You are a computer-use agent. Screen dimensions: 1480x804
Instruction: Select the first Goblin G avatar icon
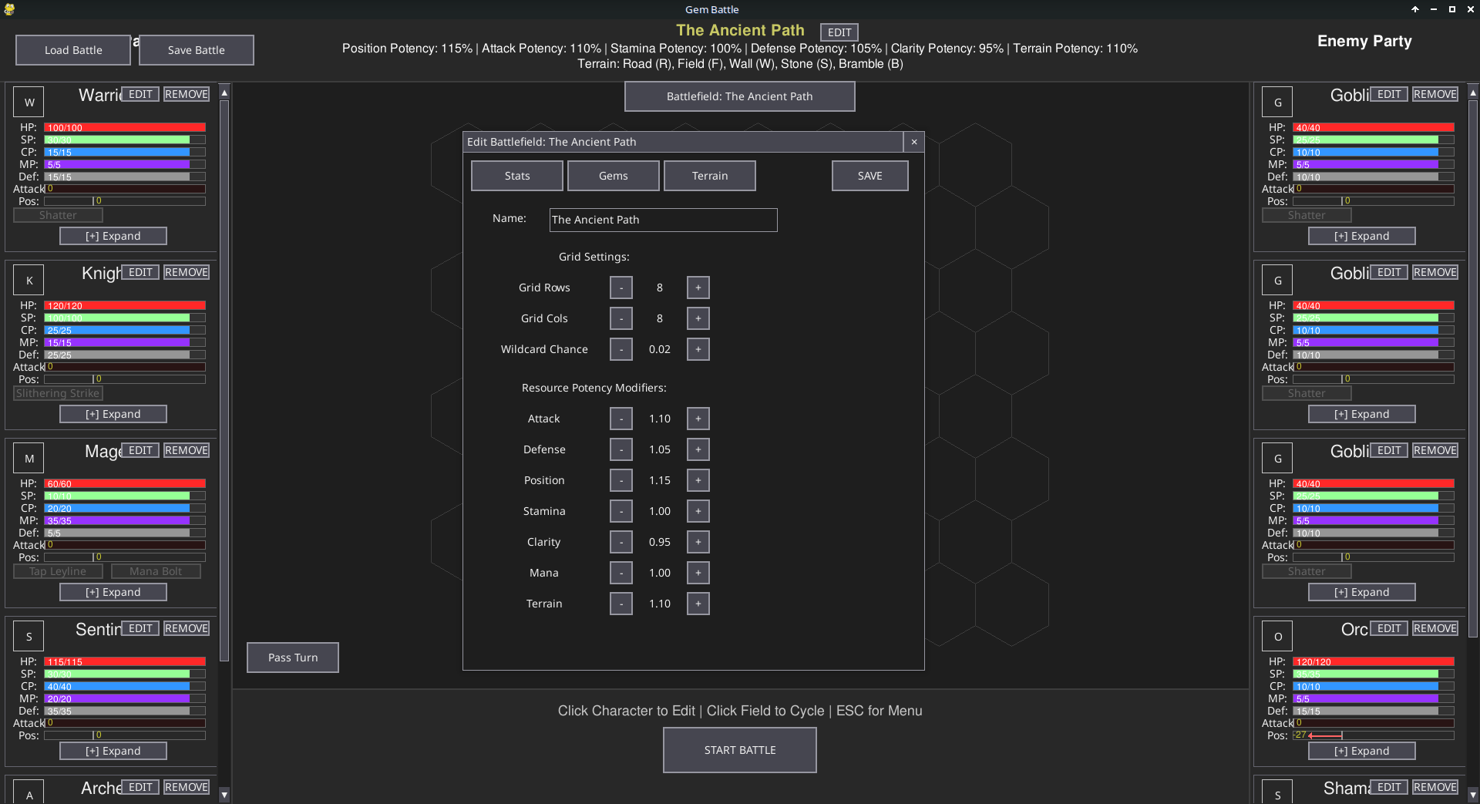pyautogui.click(x=1276, y=101)
